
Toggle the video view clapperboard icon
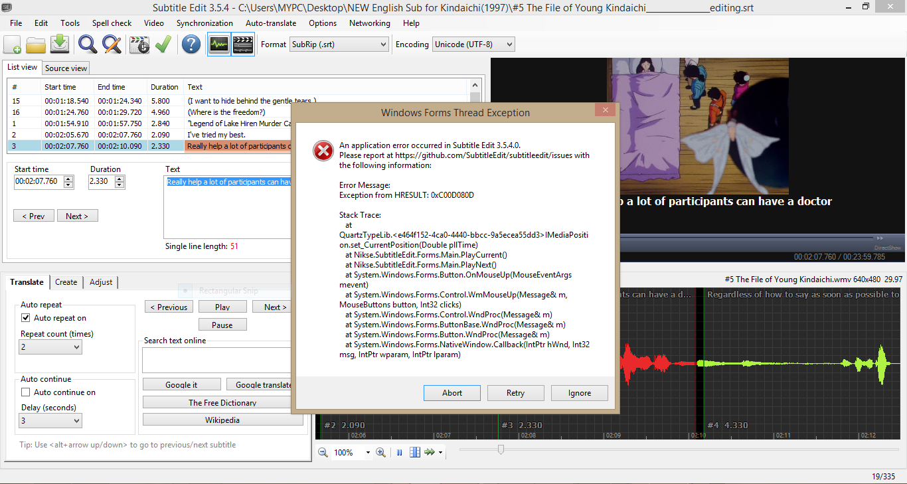click(x=242, y=44)
